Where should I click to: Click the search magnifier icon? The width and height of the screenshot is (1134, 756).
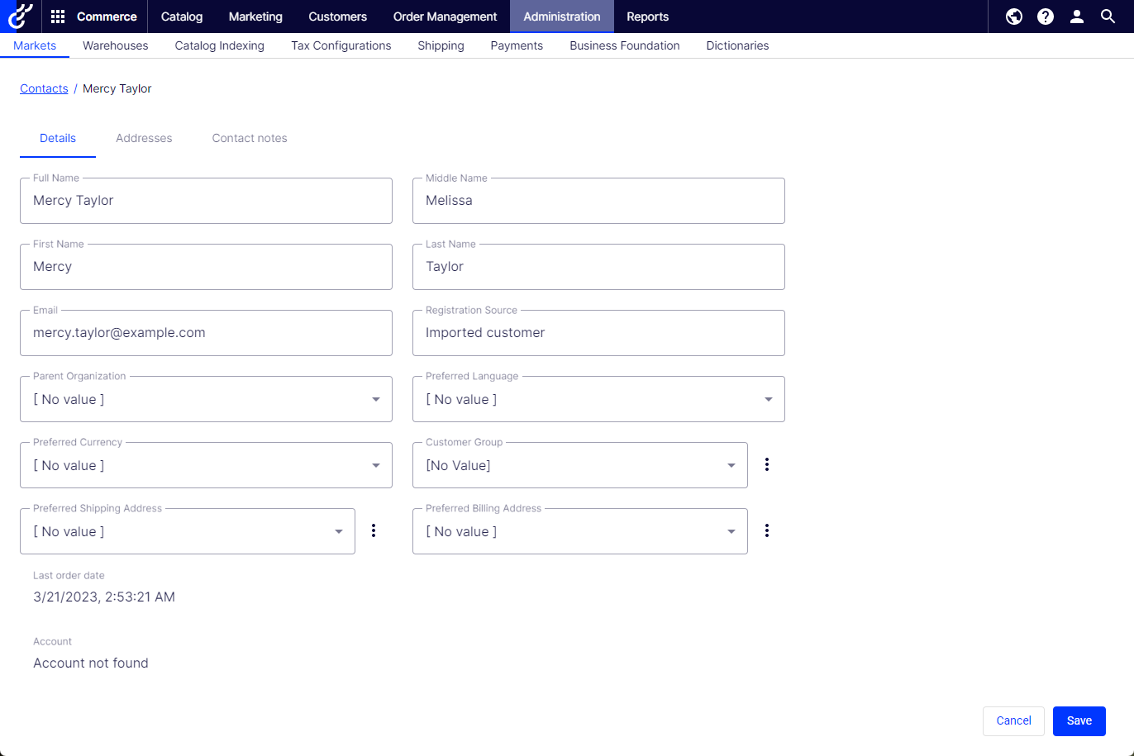pos(1108,17)
